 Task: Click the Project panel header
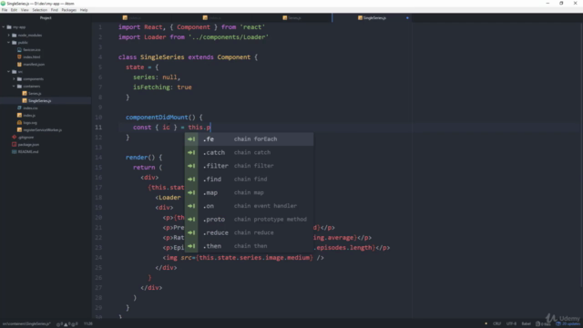point(46,18)
